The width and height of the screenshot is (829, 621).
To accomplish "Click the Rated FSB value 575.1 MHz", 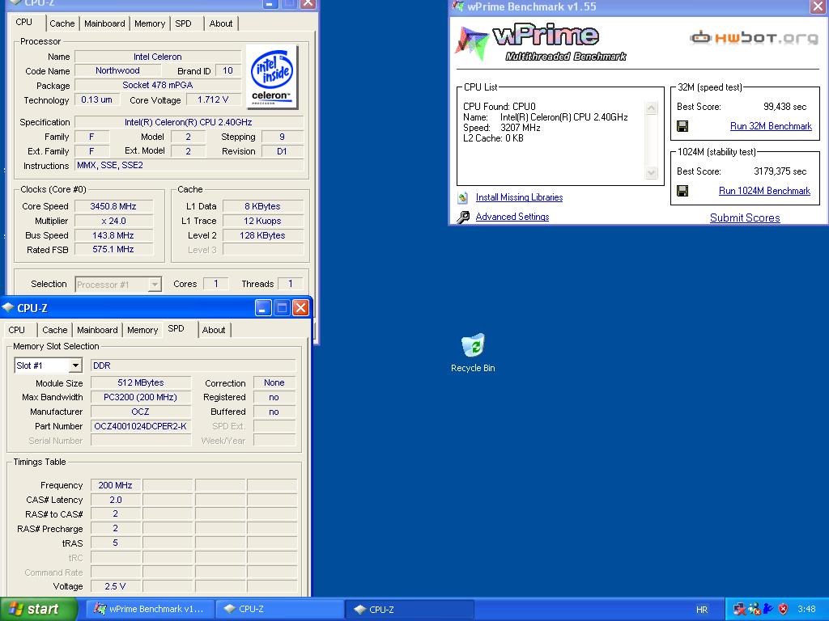I will coord(113,249).
